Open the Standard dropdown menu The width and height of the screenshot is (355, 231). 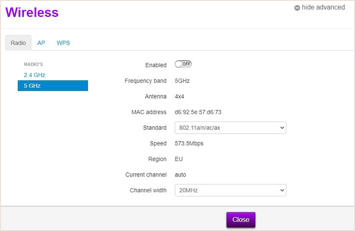pos(231,128)
